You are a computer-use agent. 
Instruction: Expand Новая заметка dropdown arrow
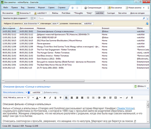coord(144,8)
